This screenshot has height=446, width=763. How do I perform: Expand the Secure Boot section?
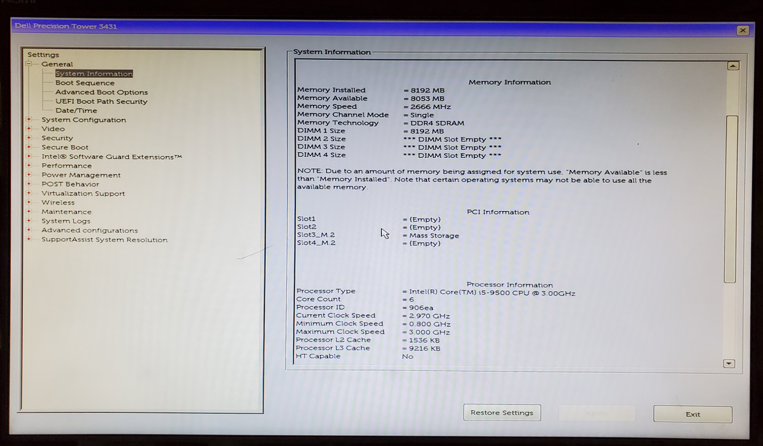click(29, 147)
